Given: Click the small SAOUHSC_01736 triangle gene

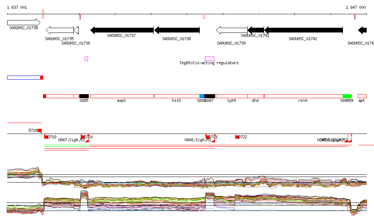Looking at the screenshot, I should tap(76, 30).
